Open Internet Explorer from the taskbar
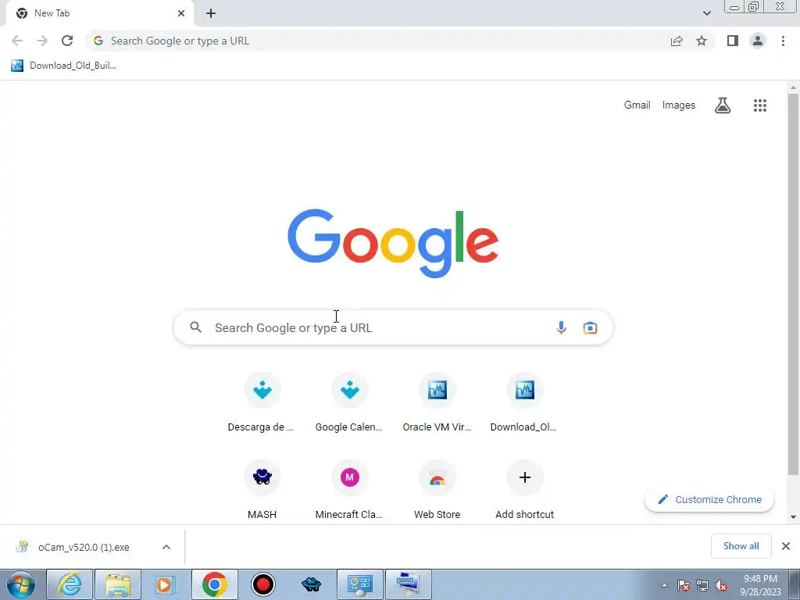The height and width of the screenshot is (600, 800). point(70,584)
